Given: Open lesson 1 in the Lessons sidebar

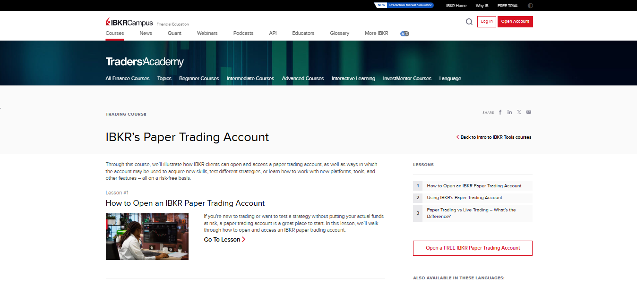Looking at the screenshot, I should [473, 186].
